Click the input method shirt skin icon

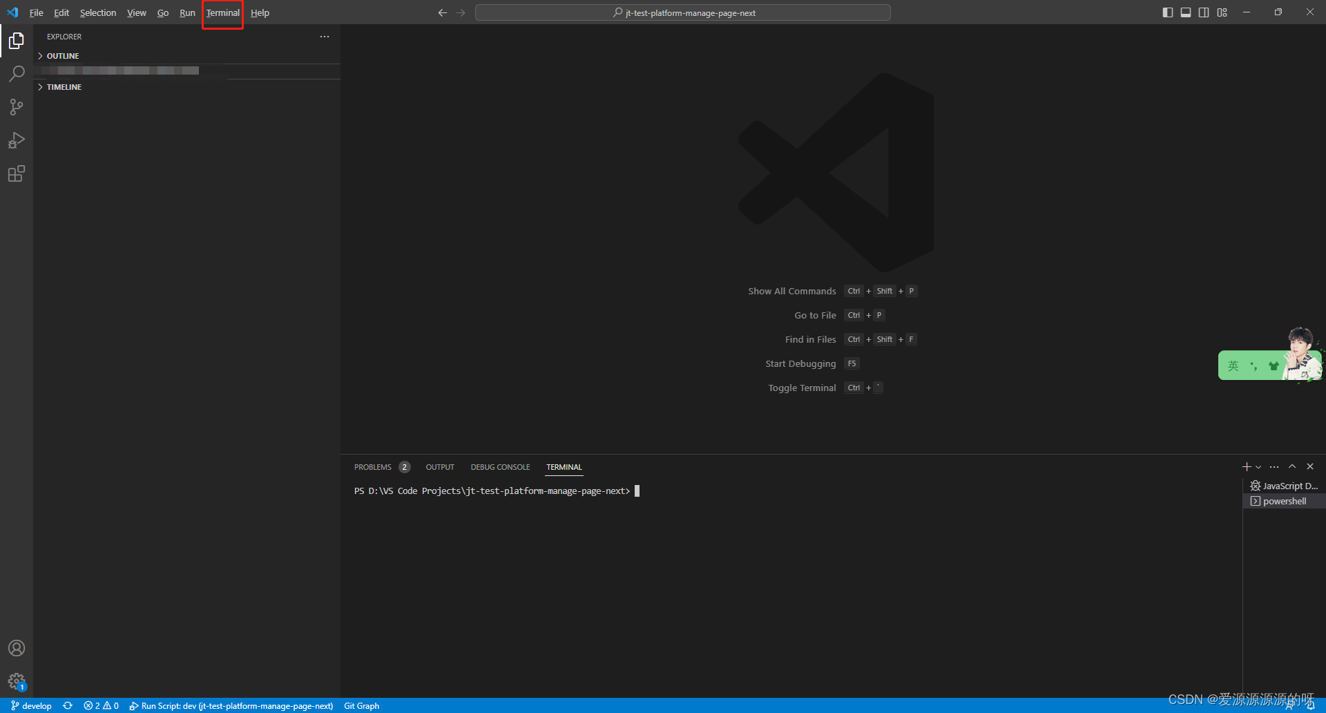[x=1274, y=366]
